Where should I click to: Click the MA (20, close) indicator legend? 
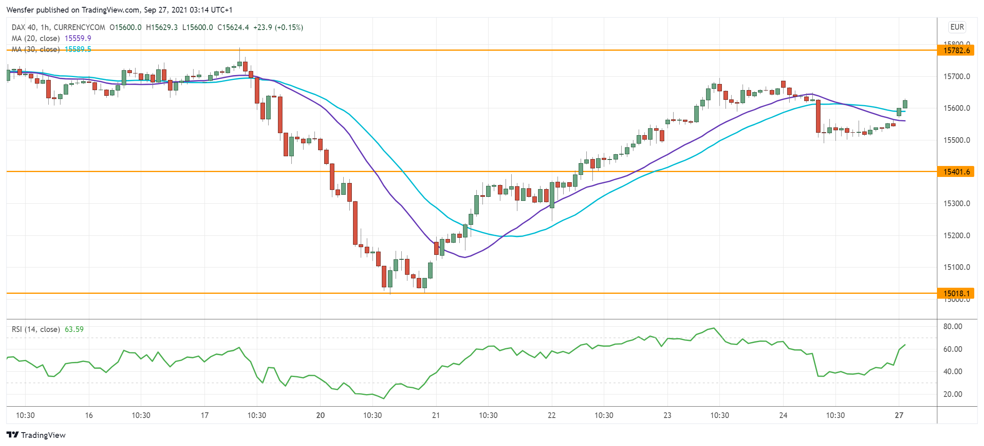point(36,38)
